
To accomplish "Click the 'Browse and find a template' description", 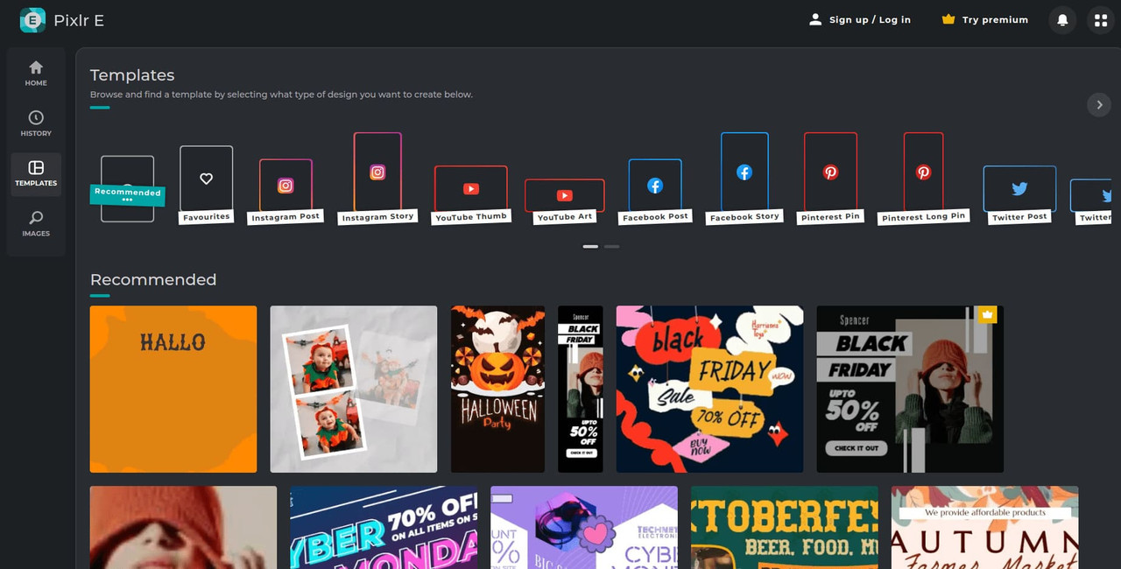I will pyautogui.click(x=281, y=95).
